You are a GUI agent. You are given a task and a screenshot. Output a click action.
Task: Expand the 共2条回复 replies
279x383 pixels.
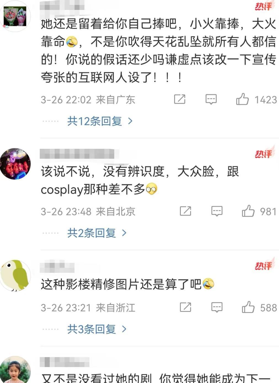coord(97,233)
